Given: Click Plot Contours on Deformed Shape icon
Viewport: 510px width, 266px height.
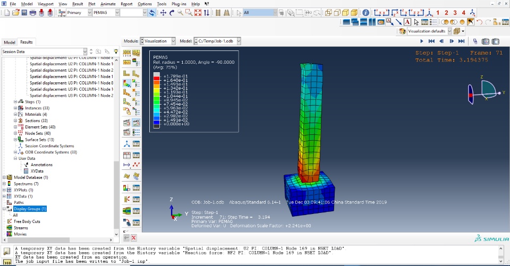Looking at the screenshot, I should pos(127,83).
